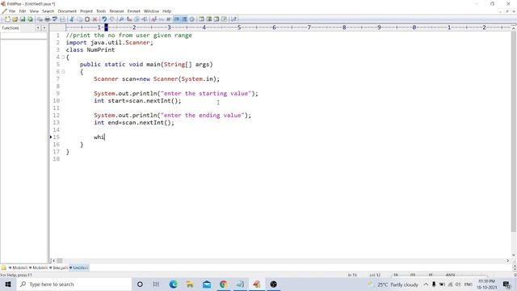
Task: Click "import java.util.Scanner;" on line 2
Action: 110,43
